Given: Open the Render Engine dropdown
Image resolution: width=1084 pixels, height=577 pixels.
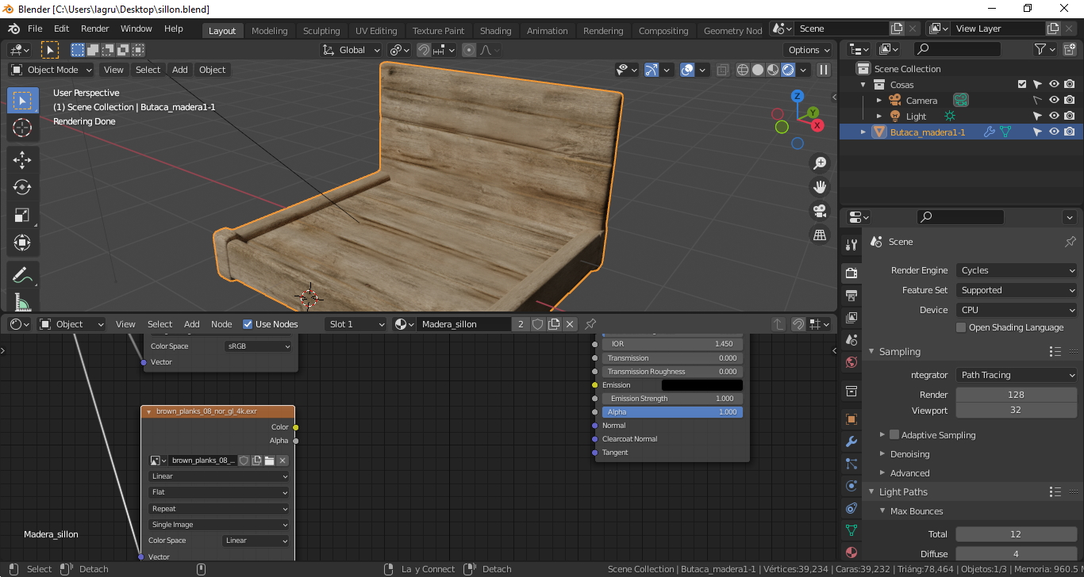Looking at the screenshot, I should pos(1017,270).
